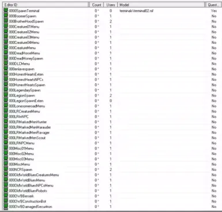The height and width of the screenshot is (212, 222).
Task: Select the 000LRMarkedMenScout entry
Action: point(27,138)
